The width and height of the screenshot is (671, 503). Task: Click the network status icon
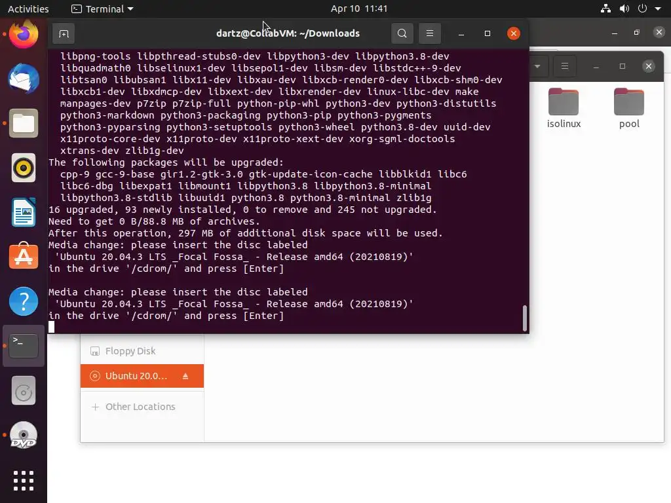(x=605, y=9)
